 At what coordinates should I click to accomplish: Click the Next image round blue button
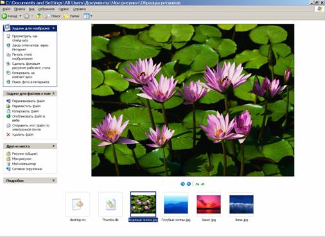coord(189,184)
